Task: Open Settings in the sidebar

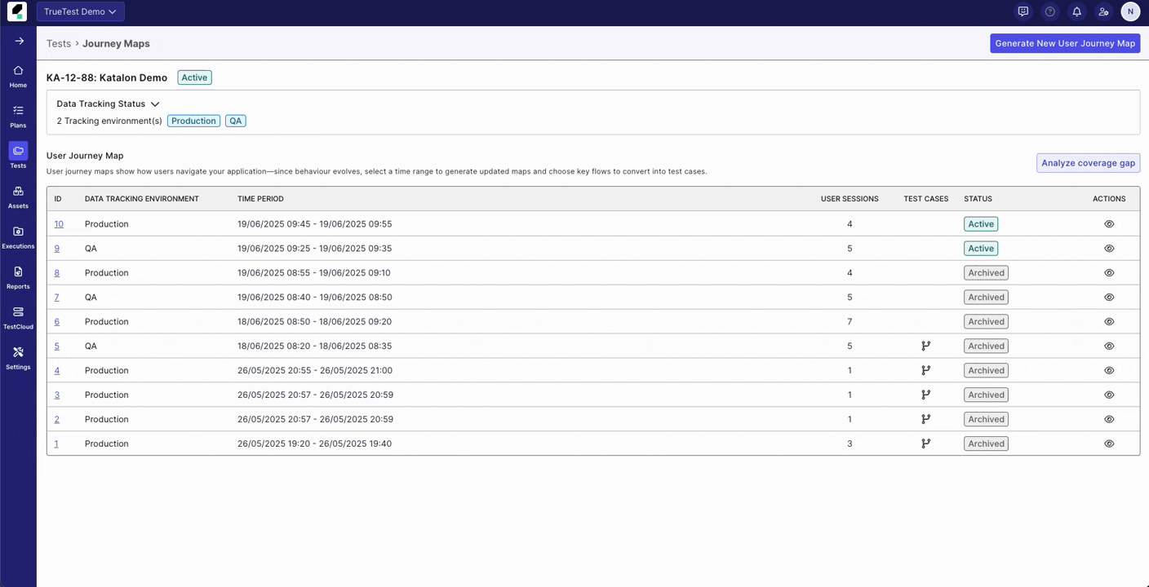Action: (x=18, y=357)
